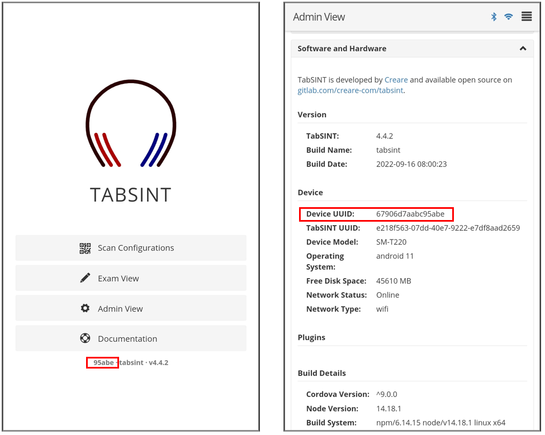Open Documentation from the main menu
This screenshot has width=545, height=435.
(127, 338)
